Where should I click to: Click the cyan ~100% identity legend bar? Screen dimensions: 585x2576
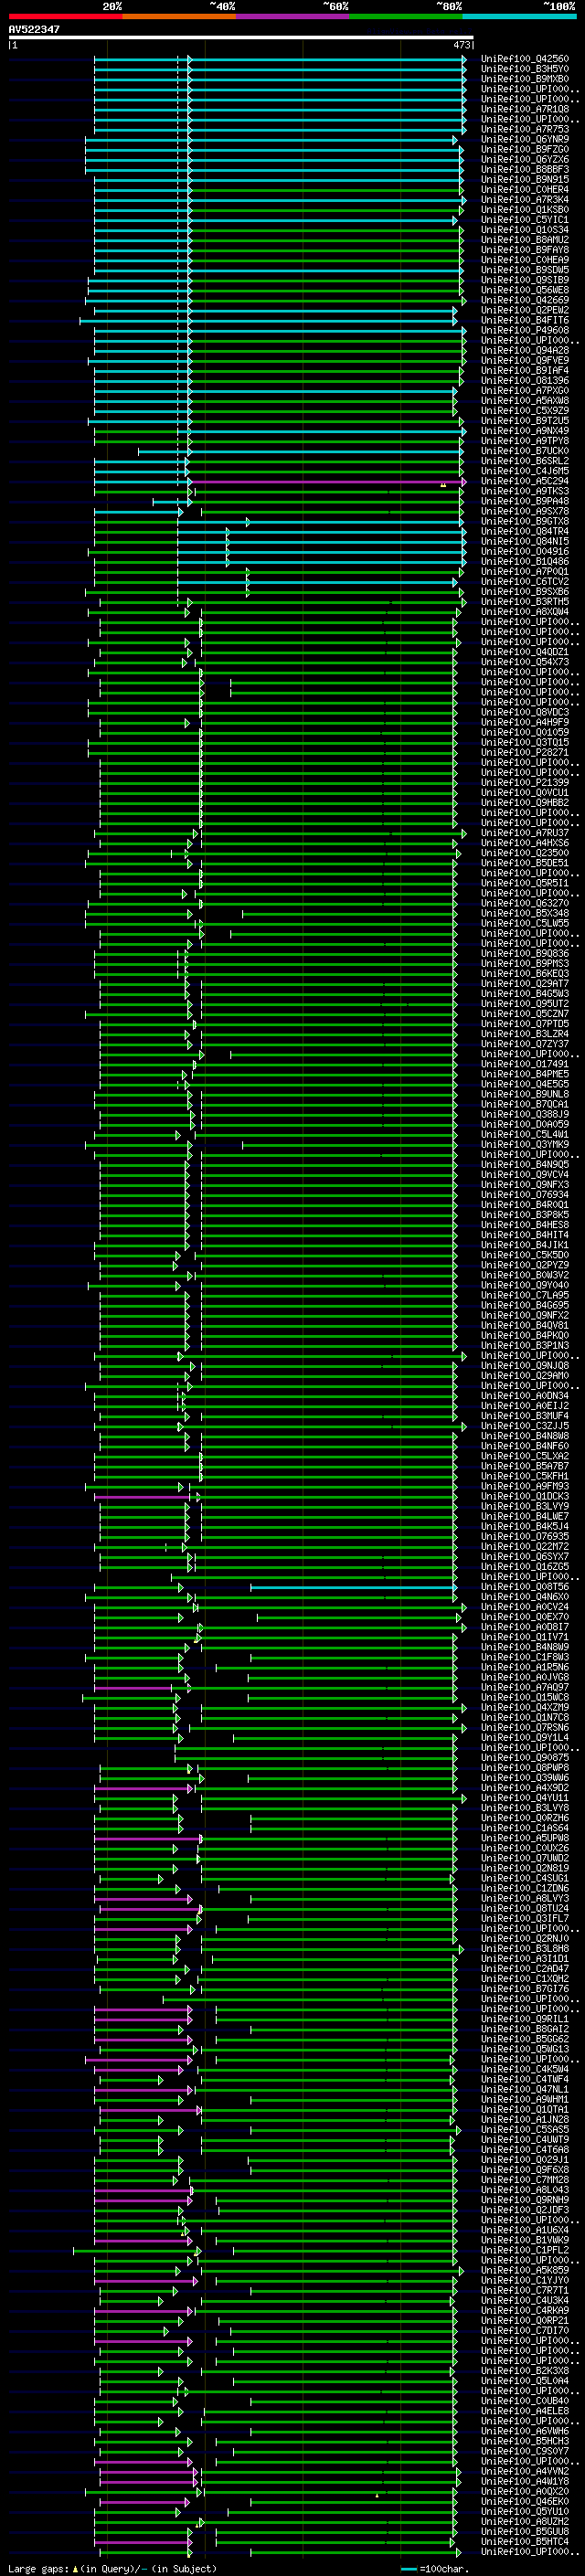click(x=519, y=16)
